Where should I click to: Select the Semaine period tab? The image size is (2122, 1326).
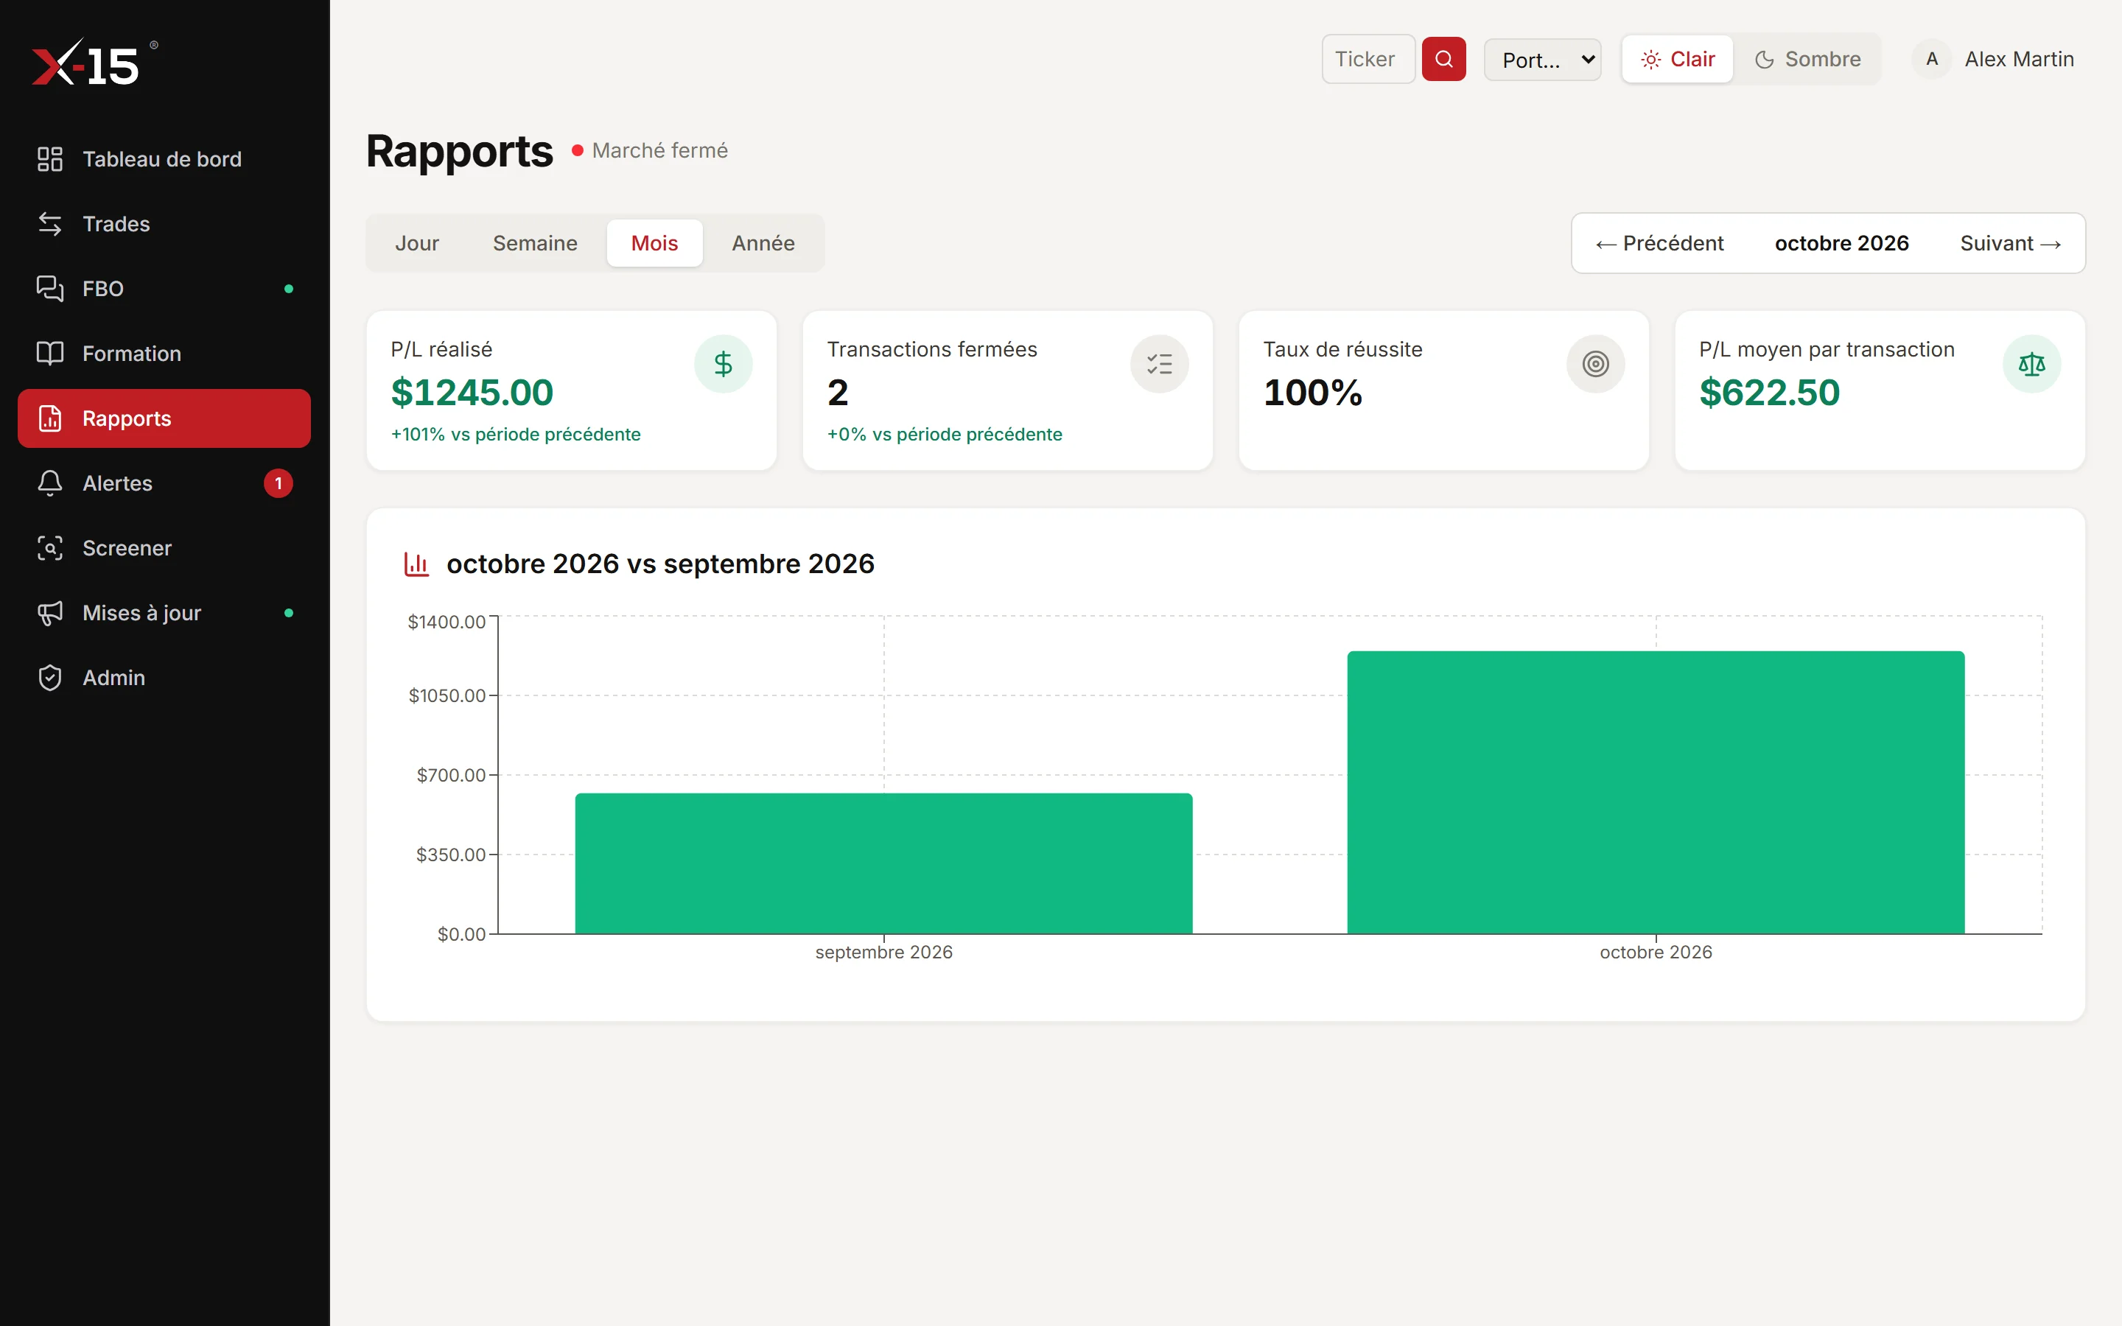535,243
